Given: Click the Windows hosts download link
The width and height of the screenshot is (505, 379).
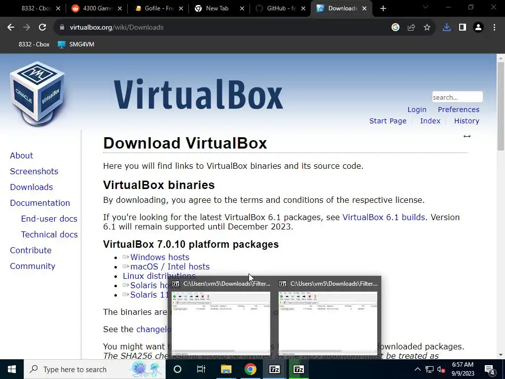Looking at the screenshot, I should click(160, 257).
